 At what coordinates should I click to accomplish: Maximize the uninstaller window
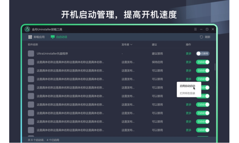[x=207, y=29]
